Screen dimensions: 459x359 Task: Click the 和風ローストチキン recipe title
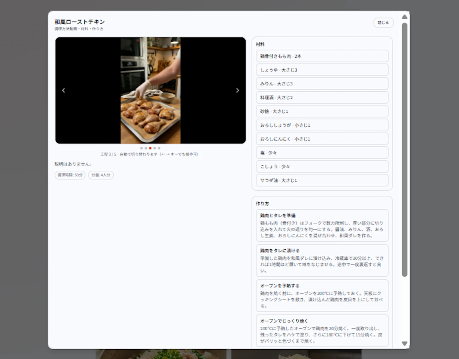coord(80,22)
